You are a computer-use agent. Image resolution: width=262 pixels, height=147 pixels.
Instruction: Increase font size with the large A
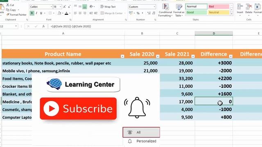65,7
